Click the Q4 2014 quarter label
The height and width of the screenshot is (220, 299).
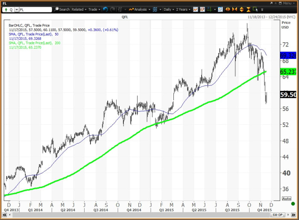pyautogui.click(x=134, y=210)
